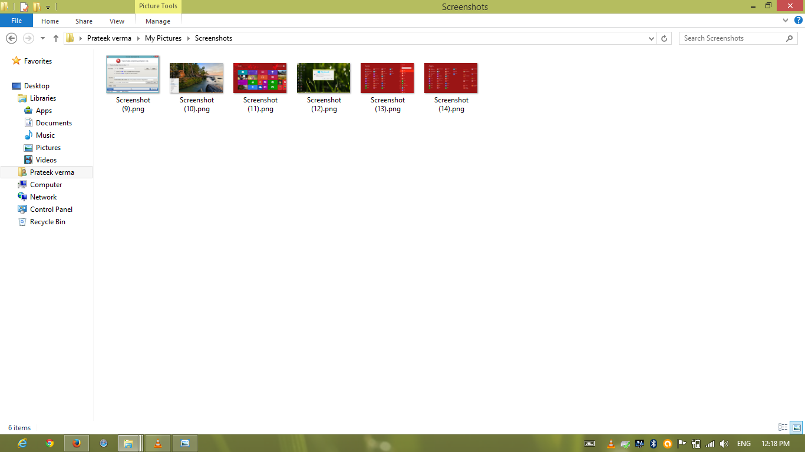This screenshot has height=452, width=805.
Task: Click the power battery tray icon
Action: 696,444
